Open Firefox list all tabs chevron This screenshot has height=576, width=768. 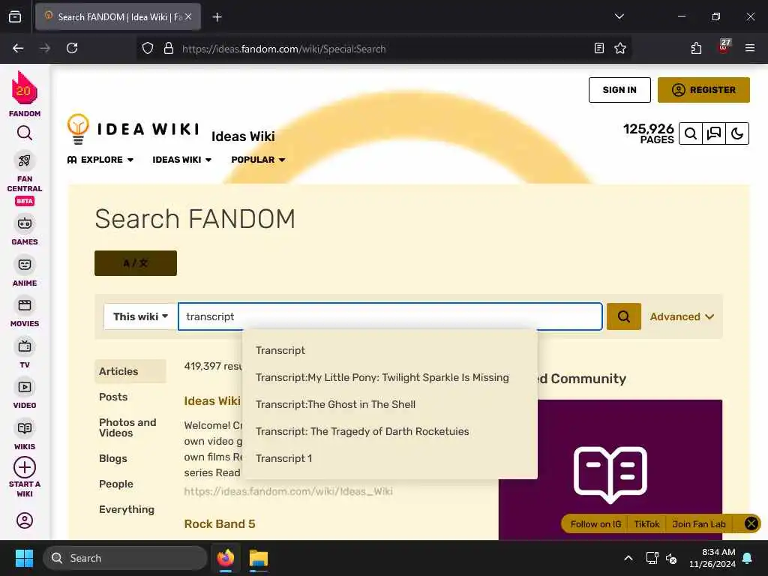(x=619, y=16)
